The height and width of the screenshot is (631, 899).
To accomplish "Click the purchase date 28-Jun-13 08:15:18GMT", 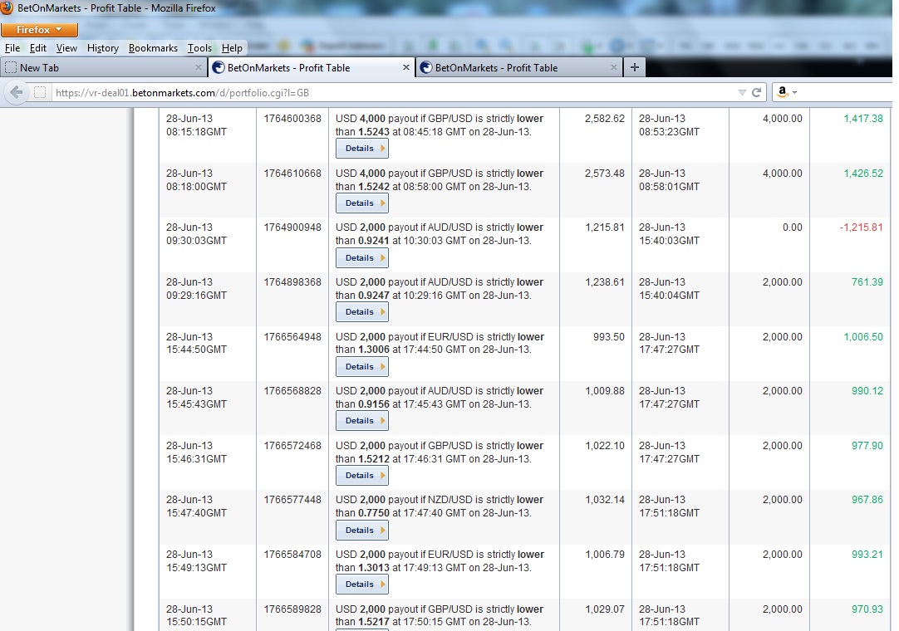I will pyautogui.click(x=196, y=125).
